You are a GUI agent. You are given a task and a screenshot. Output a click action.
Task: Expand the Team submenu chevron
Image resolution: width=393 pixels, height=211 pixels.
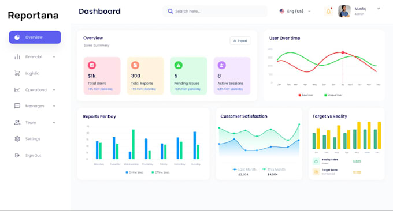pyautogui.click(x=54, y=122)
